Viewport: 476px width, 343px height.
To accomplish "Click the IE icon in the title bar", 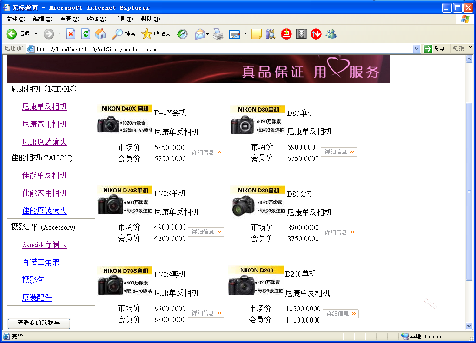I will click(x=6, y=7).
